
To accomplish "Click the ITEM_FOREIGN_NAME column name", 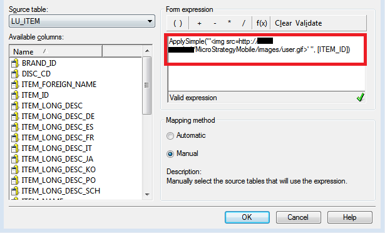I will pyautogui.click(x=59, y=85).
